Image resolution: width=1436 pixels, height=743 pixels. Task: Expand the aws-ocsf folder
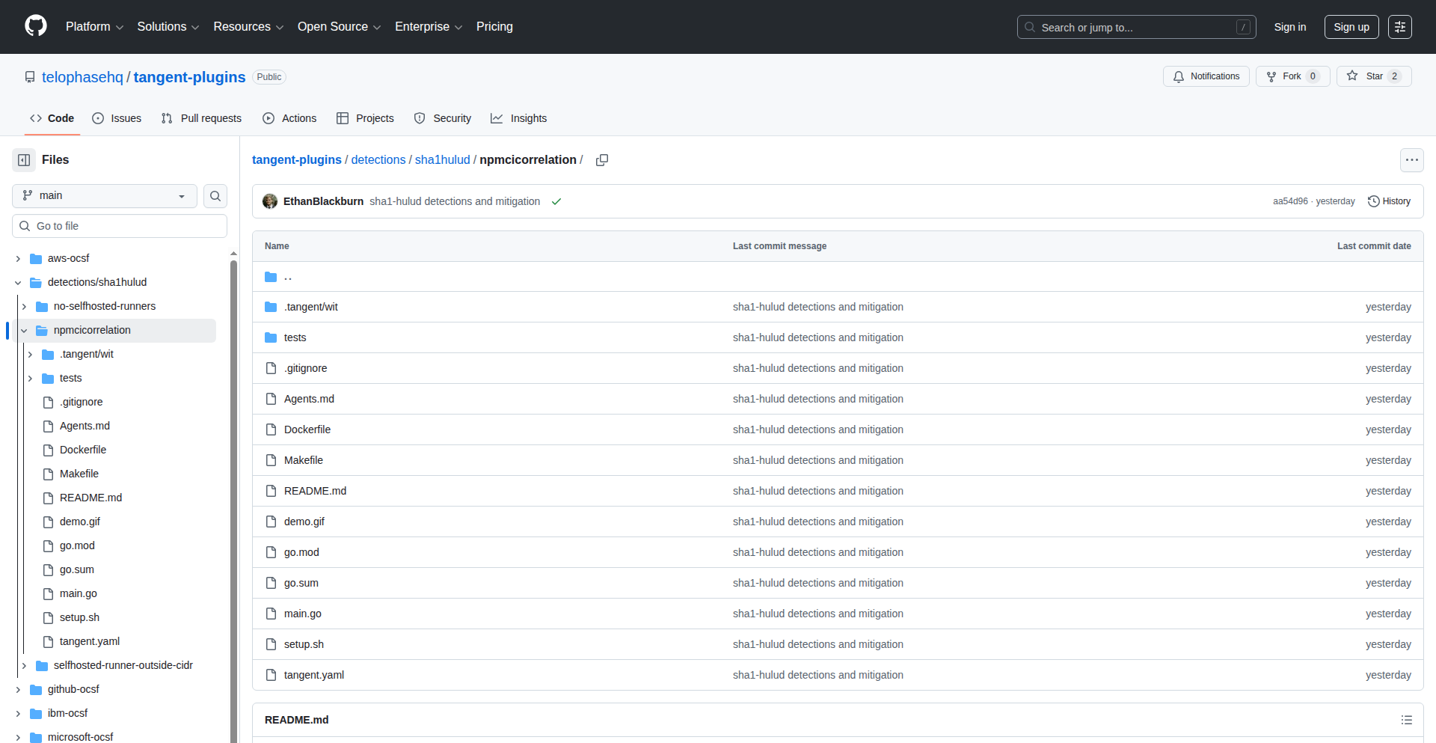click(17, 258)
